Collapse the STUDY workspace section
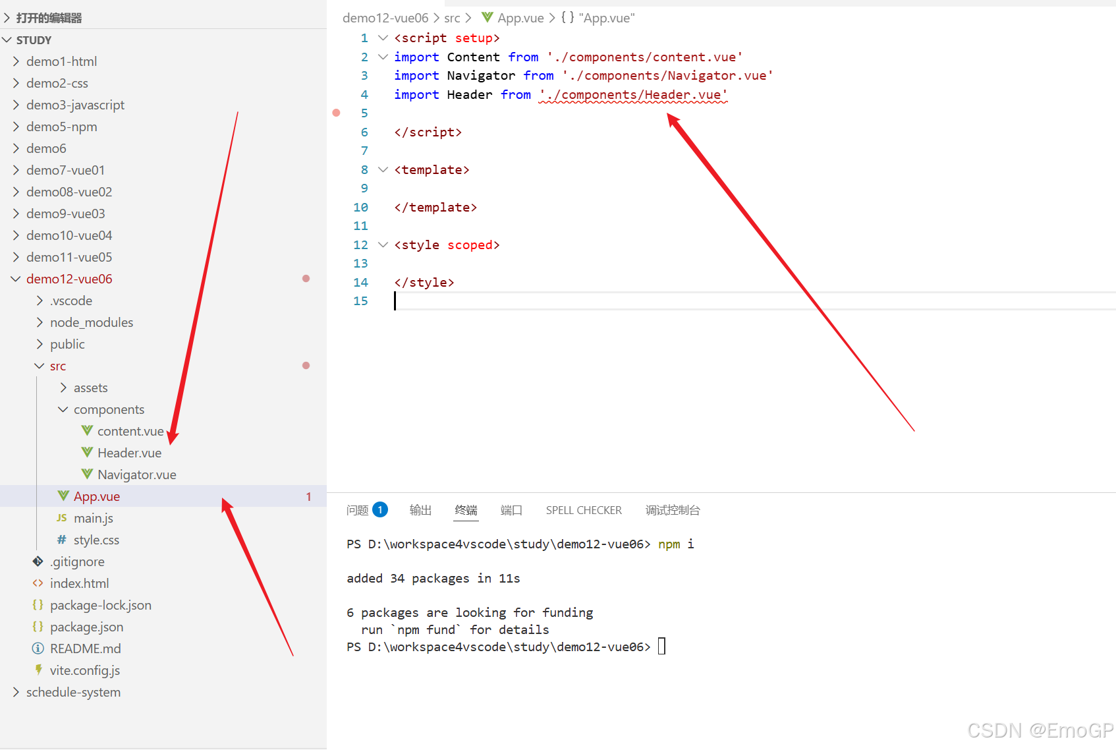 [x=7, y=40]
